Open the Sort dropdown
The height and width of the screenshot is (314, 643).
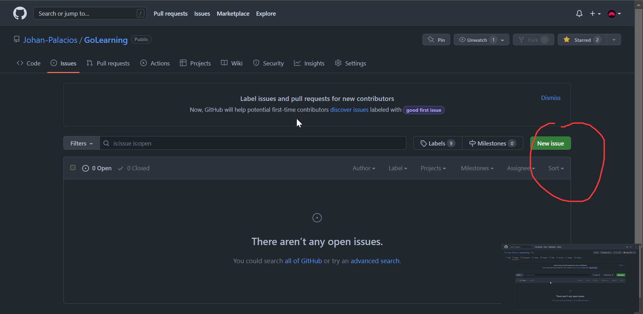[x=556, y=168]
